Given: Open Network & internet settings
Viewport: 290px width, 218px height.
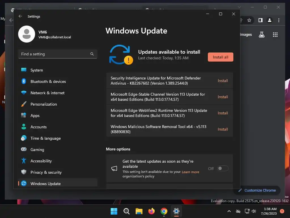Looking at the screenshot, I should 58,93.
